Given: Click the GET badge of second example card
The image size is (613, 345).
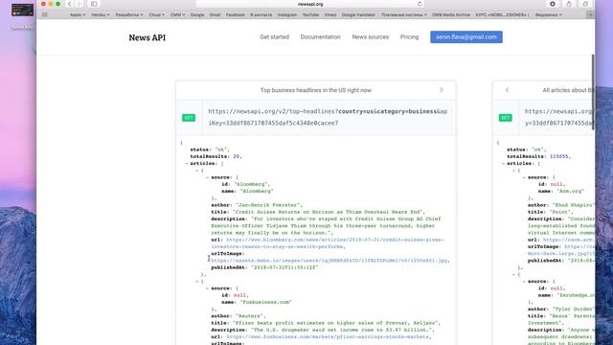Looking at the screenshot, I should [x=505, y=118].
